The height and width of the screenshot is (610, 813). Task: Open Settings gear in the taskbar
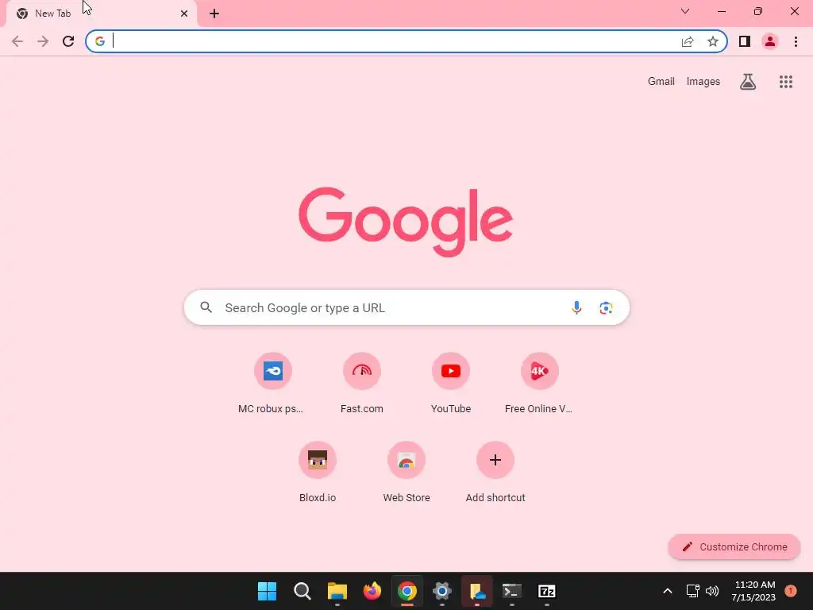tap(441, 591)
